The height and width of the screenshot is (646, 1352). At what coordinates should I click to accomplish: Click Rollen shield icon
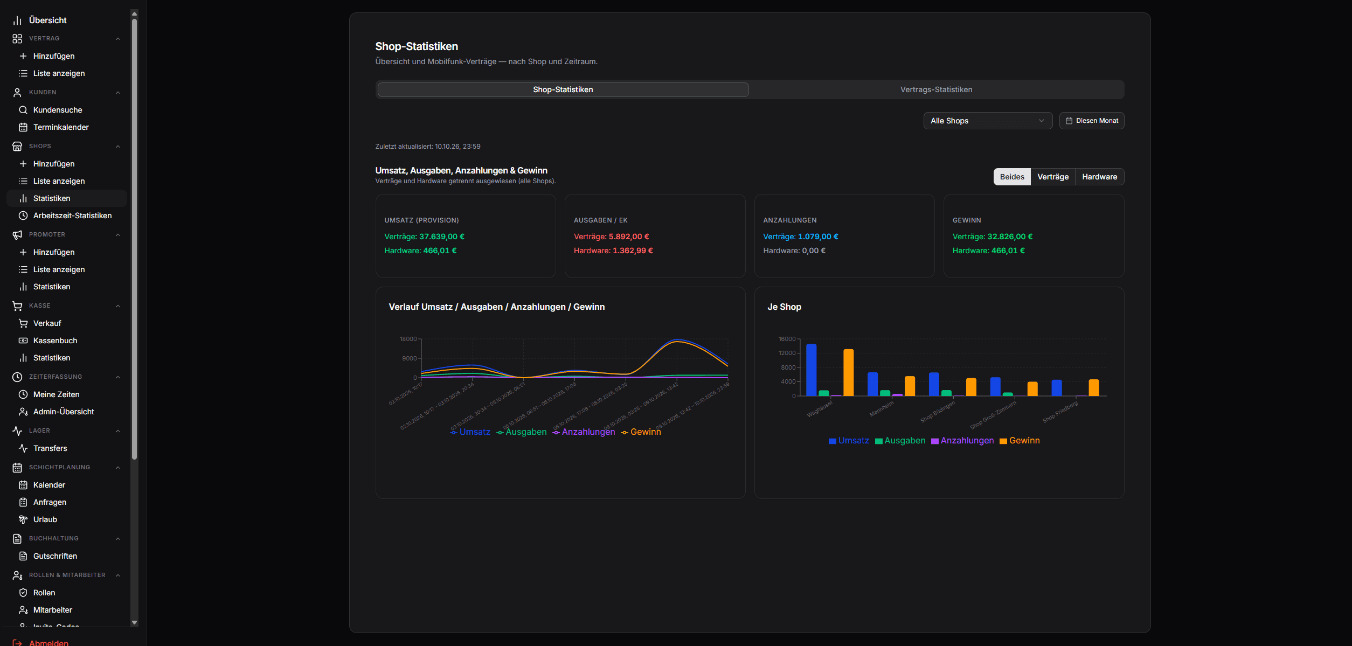coord(23,593)
